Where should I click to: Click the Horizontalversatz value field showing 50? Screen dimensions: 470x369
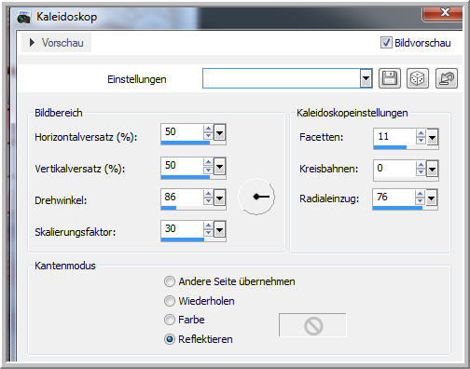(x=182, y=132)
